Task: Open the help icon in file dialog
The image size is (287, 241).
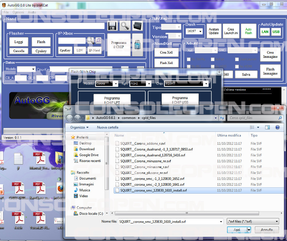Action: point(277,127)
